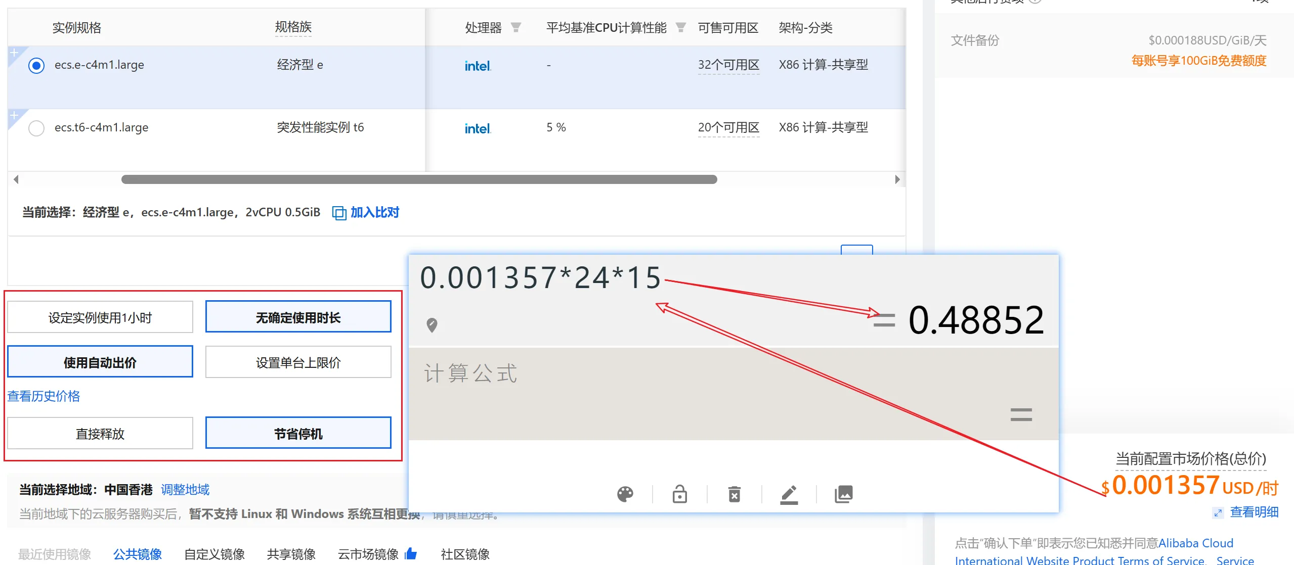Switch to the 自定义镜像 tab
Viewport: 1294px width, 565px height.
tap(214, 554)
